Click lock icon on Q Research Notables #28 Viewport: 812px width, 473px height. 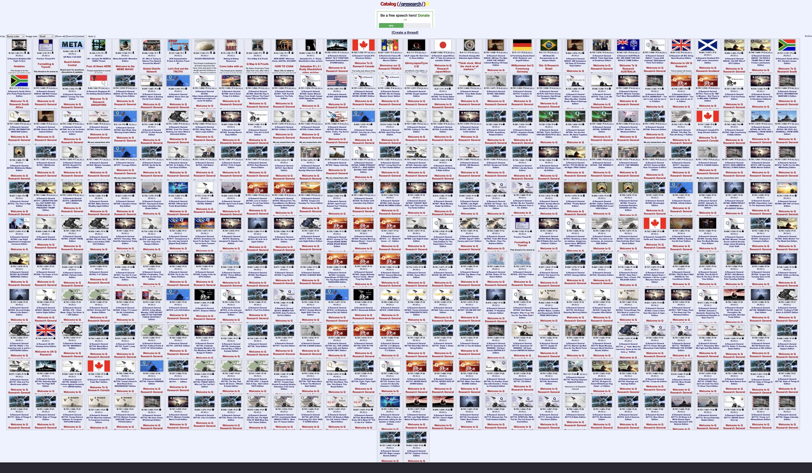click(28, 53)
